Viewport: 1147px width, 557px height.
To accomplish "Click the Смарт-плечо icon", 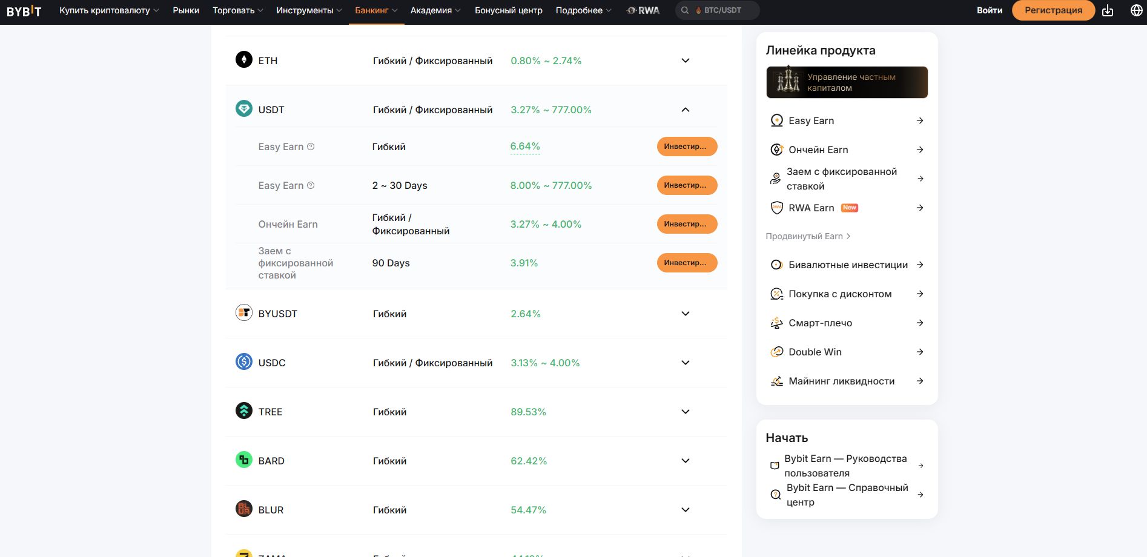I will [x=776, y=323].
